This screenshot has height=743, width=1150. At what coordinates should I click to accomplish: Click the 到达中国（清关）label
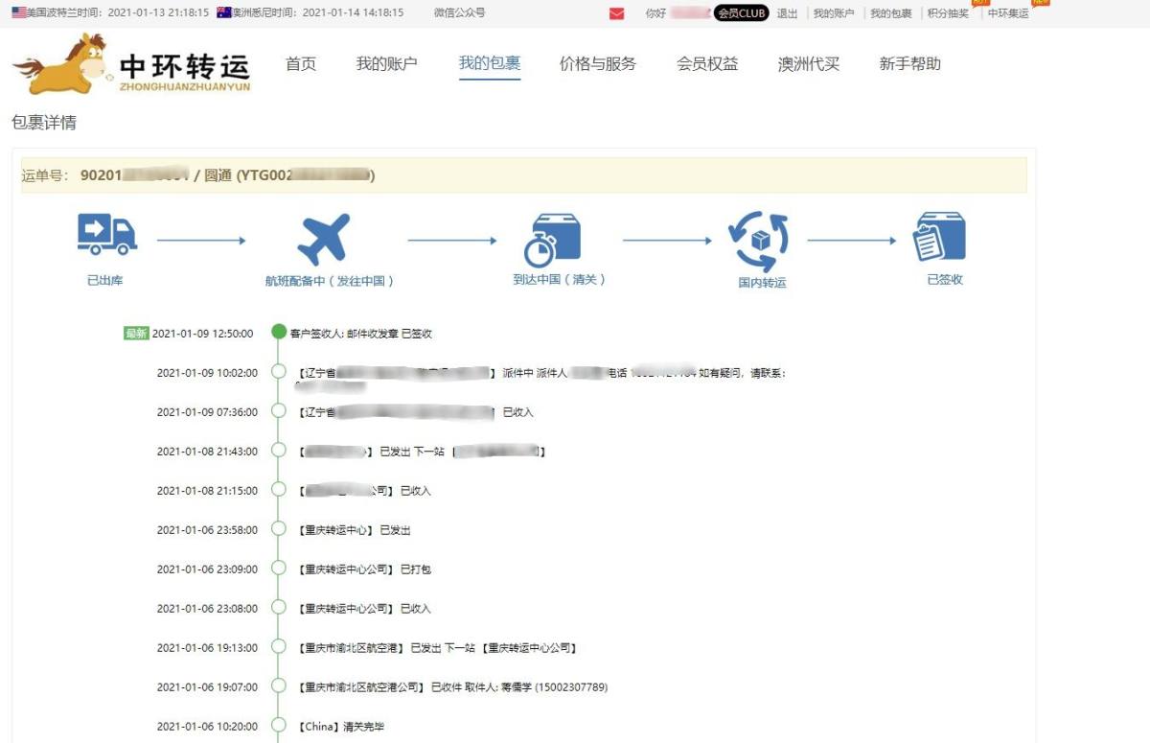(560, 280)
